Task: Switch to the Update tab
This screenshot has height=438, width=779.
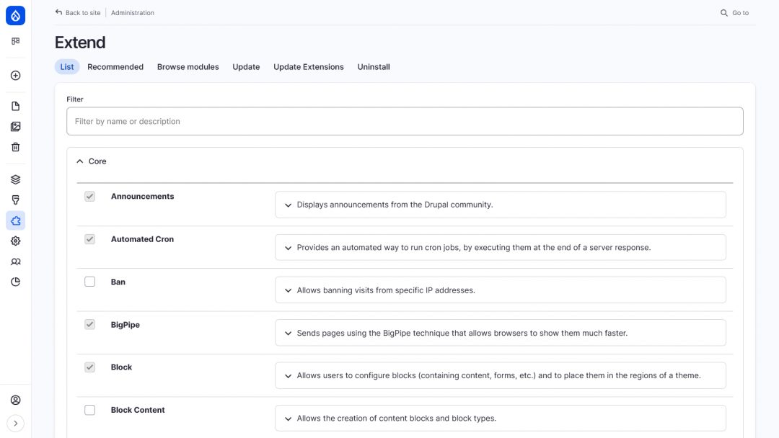Action: click(x=246, y=67)
